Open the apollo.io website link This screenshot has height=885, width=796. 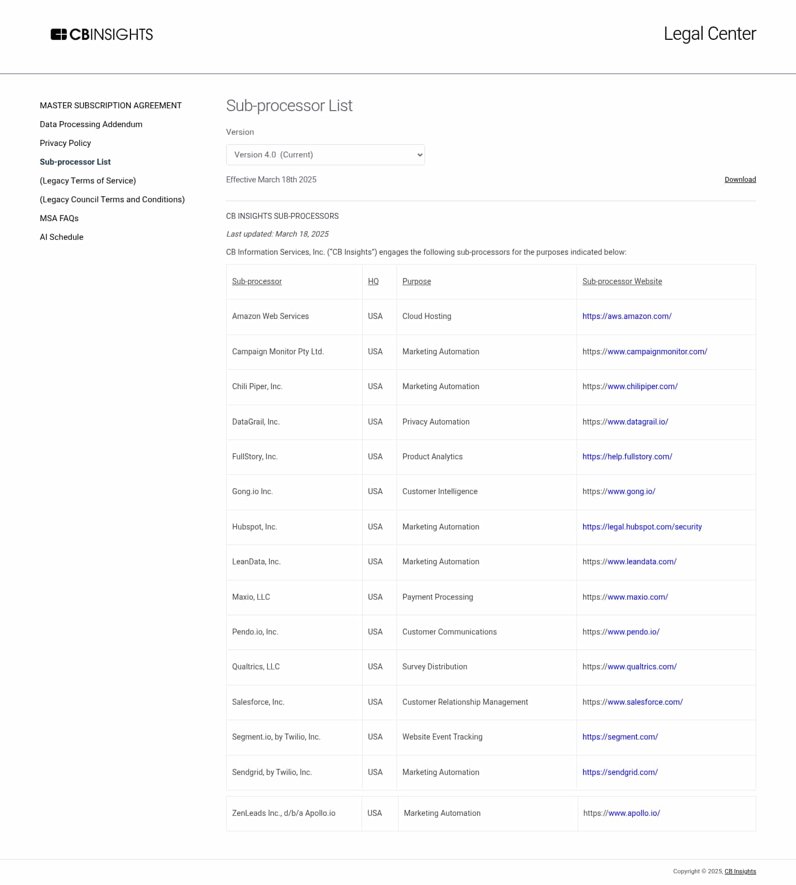(633, 813)
